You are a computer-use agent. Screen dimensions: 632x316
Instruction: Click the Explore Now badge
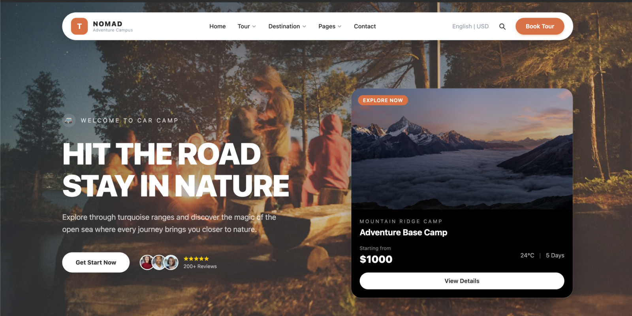point(383,100)
